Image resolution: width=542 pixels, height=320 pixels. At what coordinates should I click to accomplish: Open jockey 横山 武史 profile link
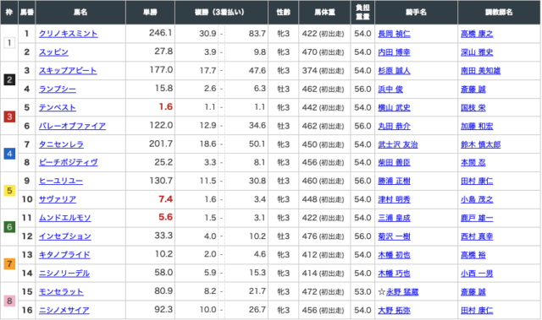[x=394, y=108]
